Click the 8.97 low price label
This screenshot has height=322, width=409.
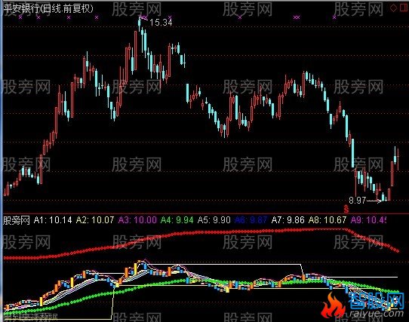(358, 201)
